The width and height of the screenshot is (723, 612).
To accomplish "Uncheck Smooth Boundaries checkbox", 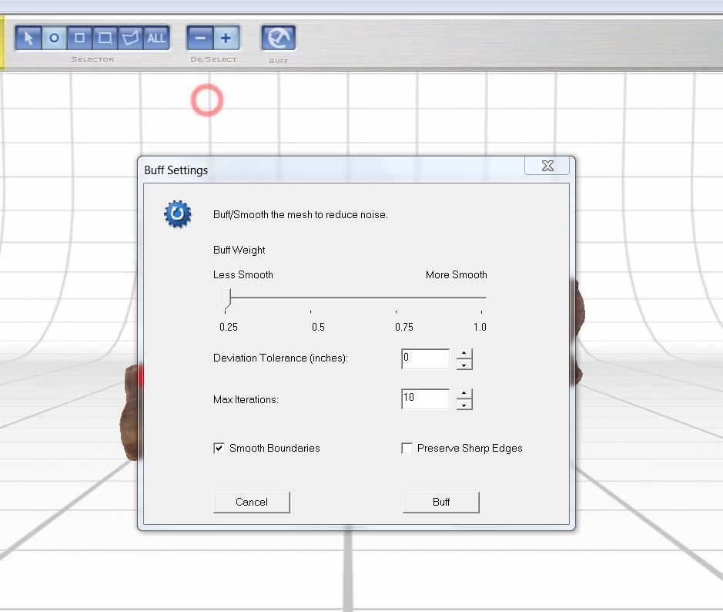I will 219,448.
